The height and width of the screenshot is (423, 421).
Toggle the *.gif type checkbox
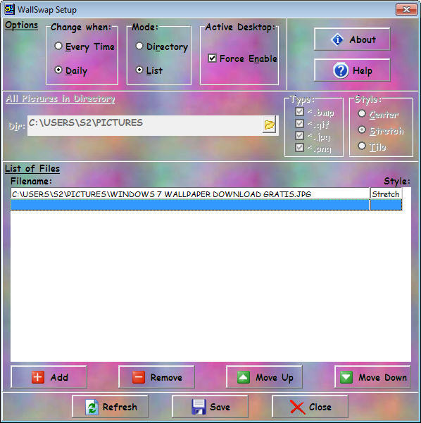[300, 124]
